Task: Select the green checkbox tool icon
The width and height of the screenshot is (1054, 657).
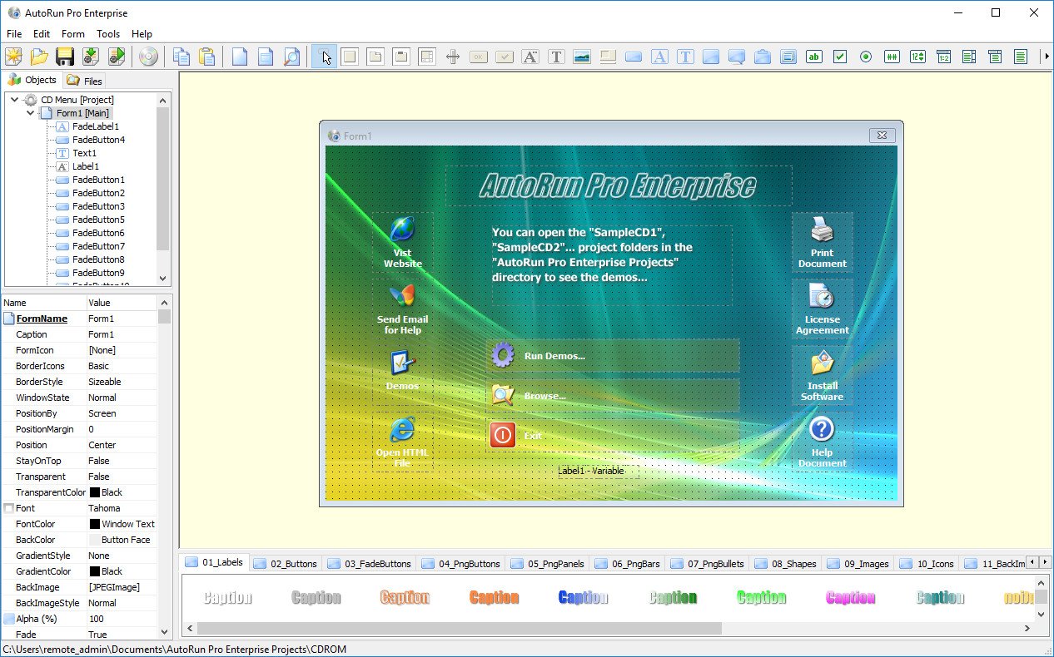Action: pyautogui.click(x=840, y=57)
